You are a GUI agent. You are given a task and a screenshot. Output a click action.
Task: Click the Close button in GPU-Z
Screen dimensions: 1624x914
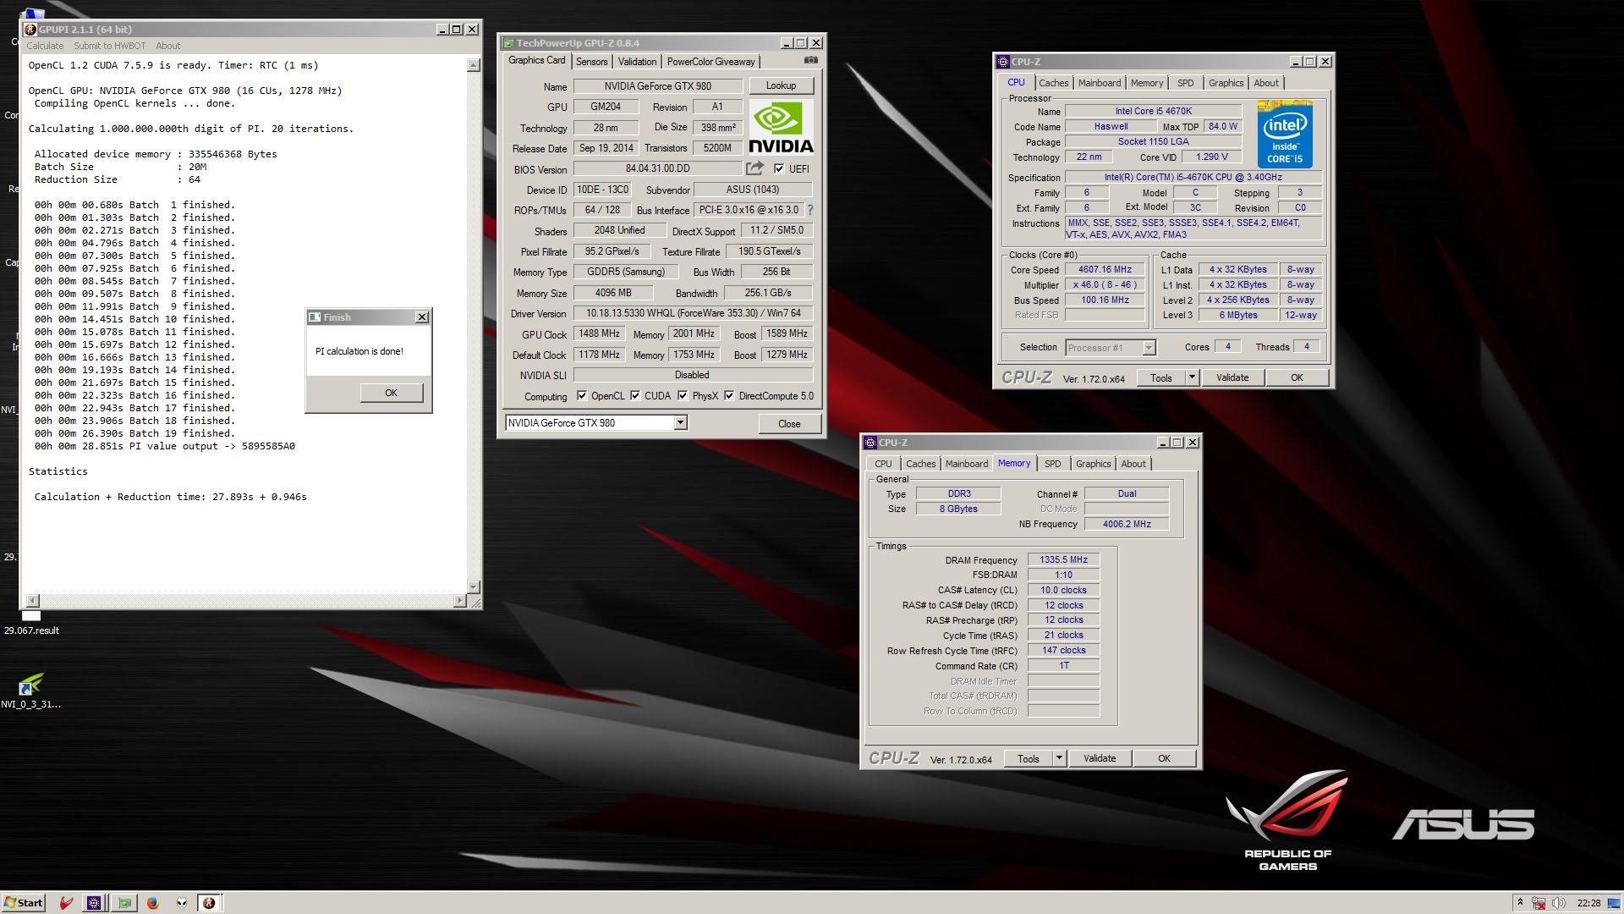coord(788,423)
